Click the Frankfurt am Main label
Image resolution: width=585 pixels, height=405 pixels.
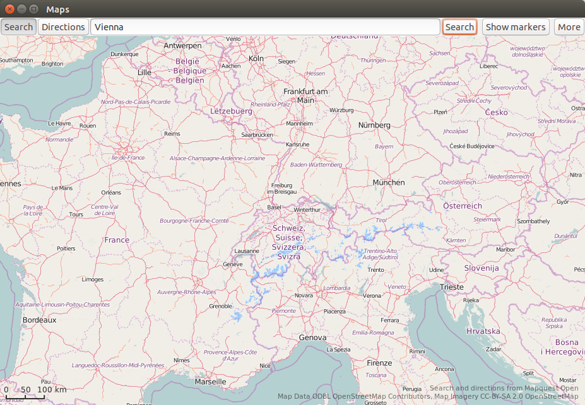pyautogui.click(x=306, y=96)
